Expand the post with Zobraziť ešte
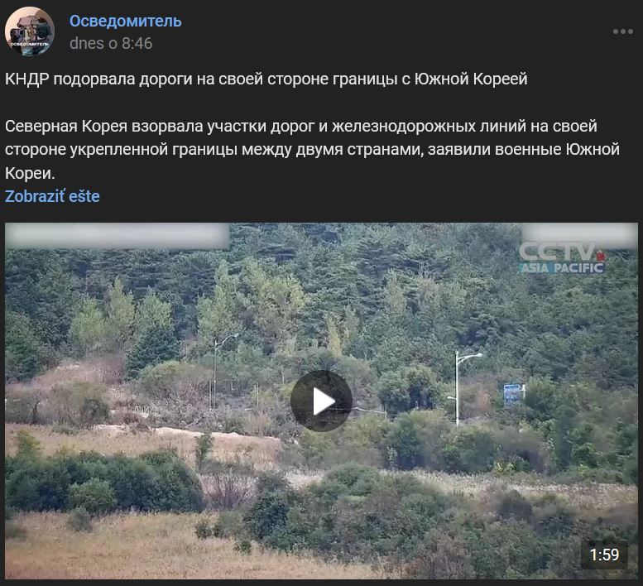Viewport: 643px width, 586px height. click(x=52, y=196)
